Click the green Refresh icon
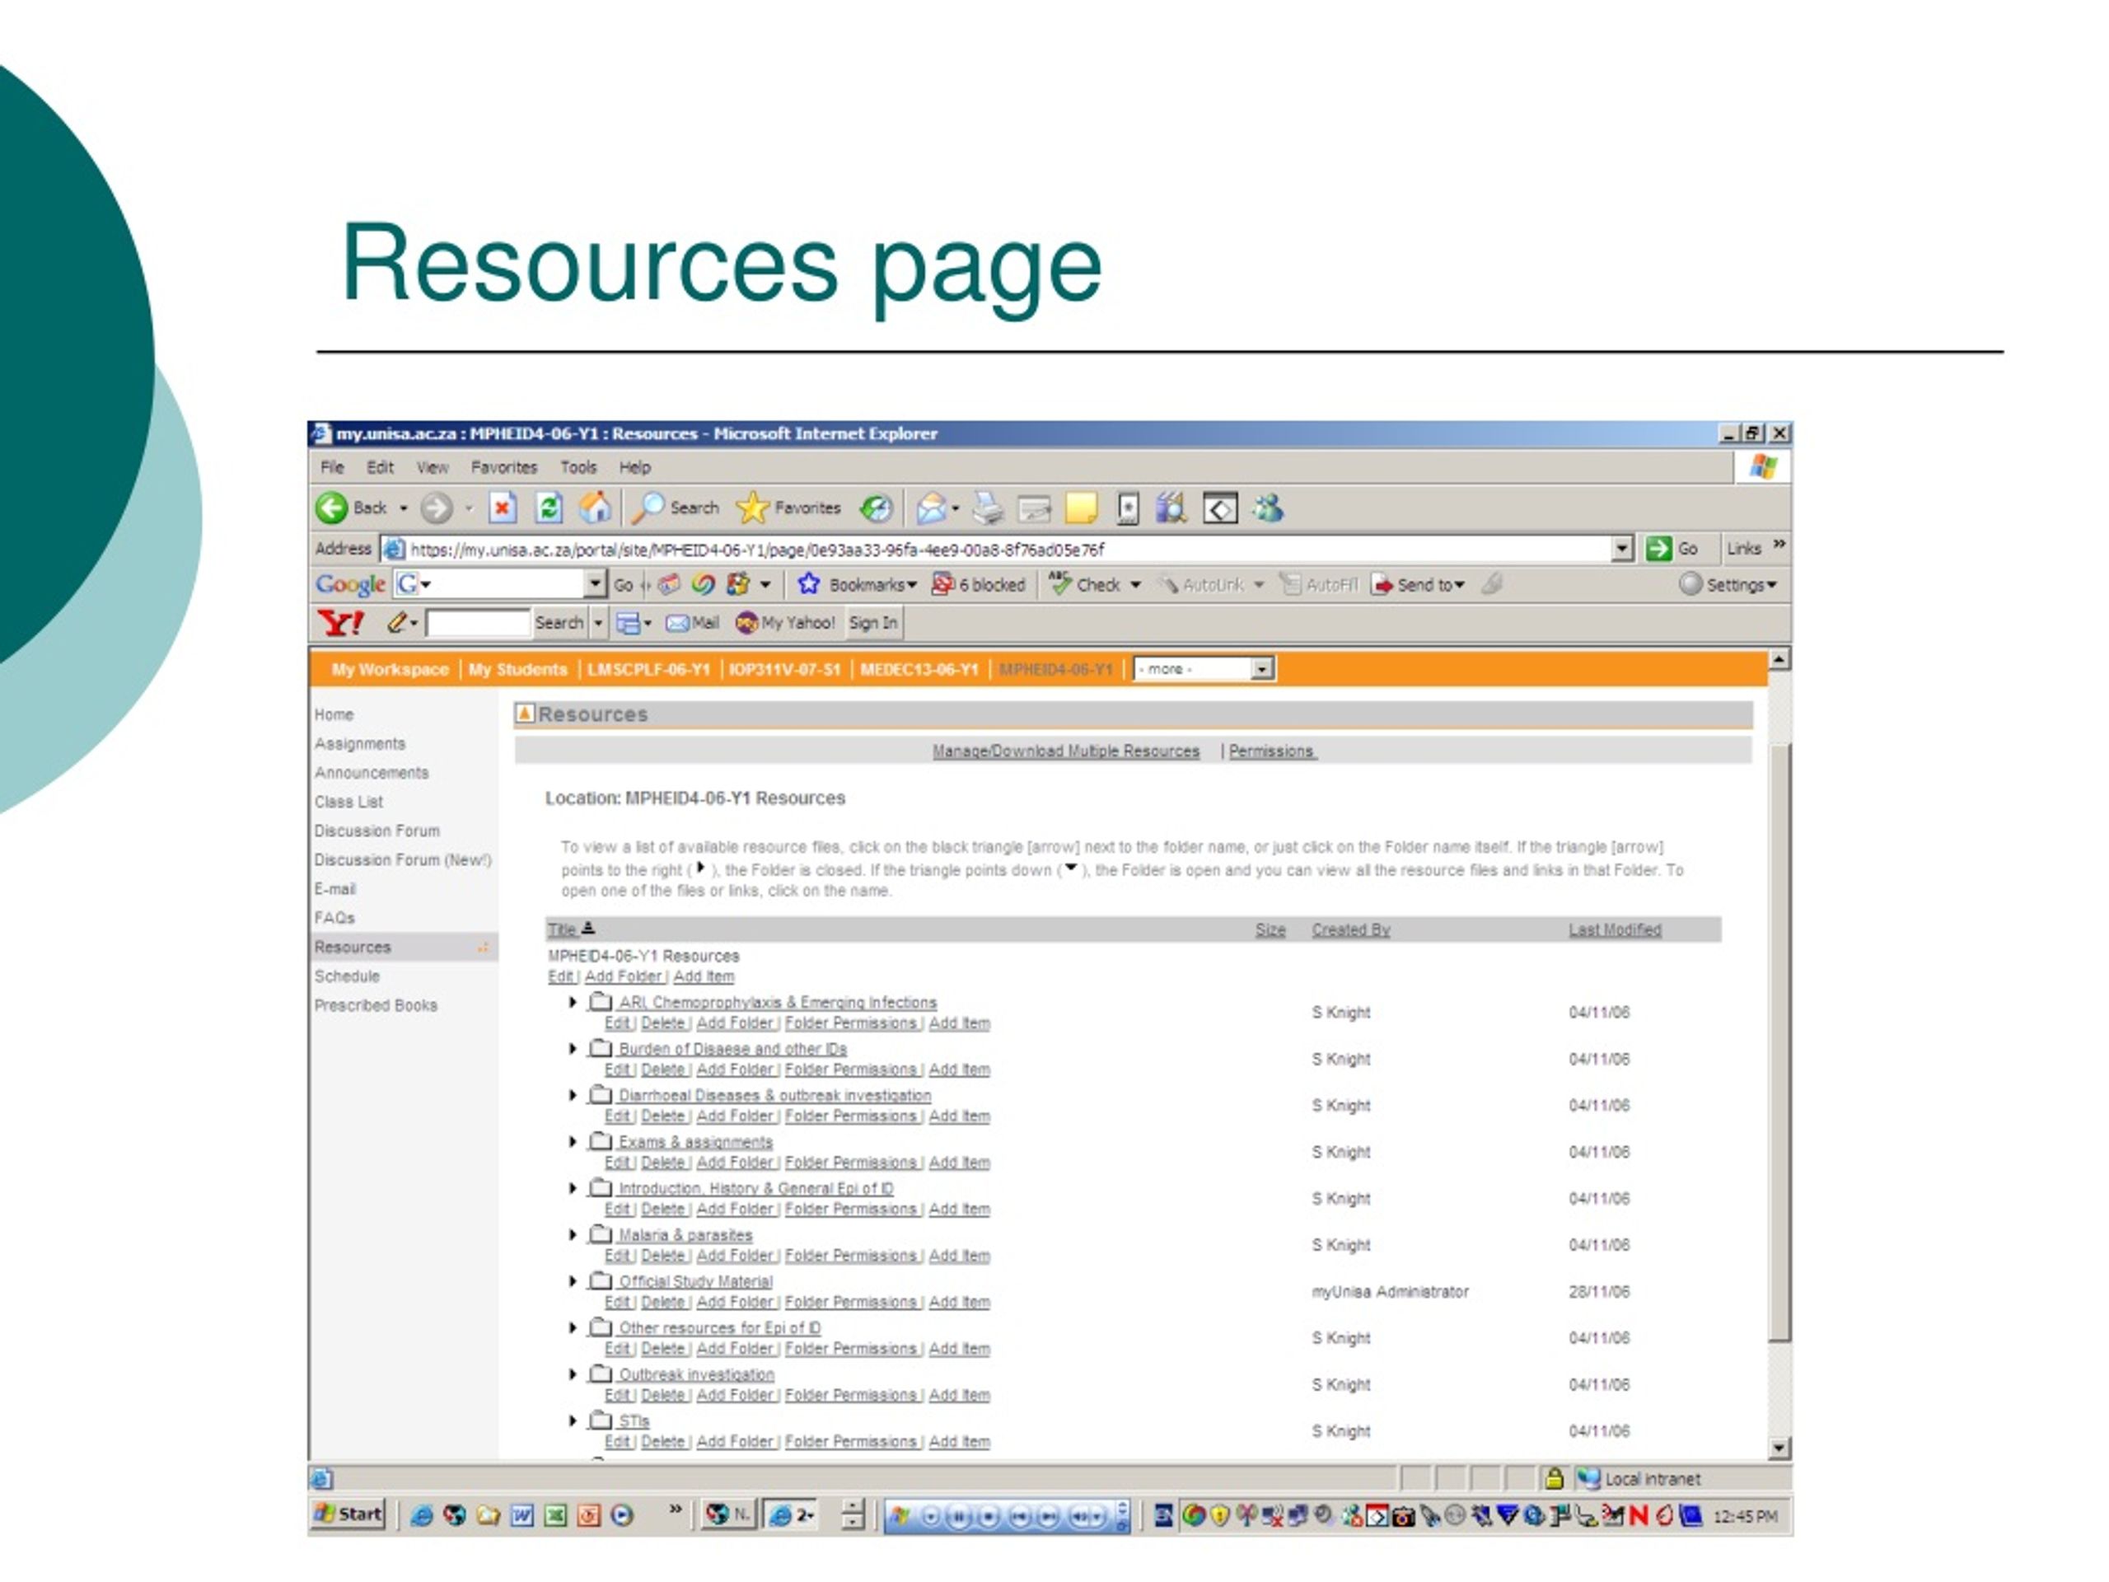The height and width of the screenshot is (1582, 2109). [549, 508]
